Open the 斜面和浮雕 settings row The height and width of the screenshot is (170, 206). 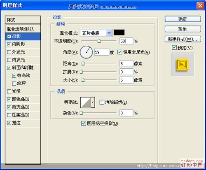pyautogui.click(x=23, y=68)
